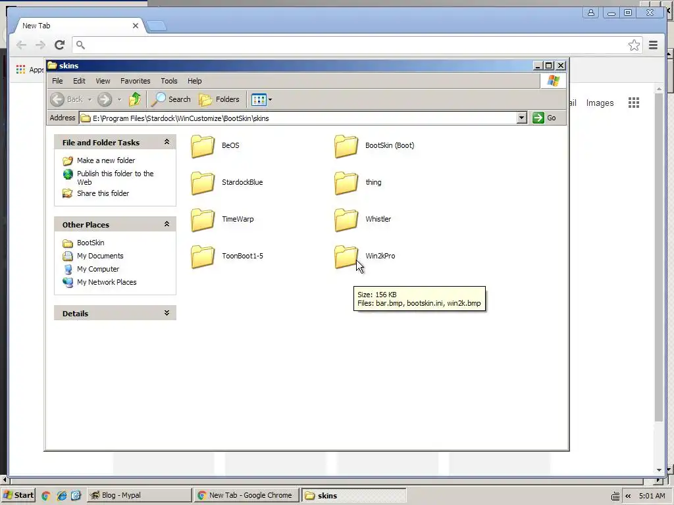Select the Win2kPro folder icon
674x505 pixels.
click(346, 256)
